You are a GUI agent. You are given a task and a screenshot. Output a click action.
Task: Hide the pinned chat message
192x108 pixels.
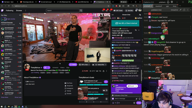136,30
